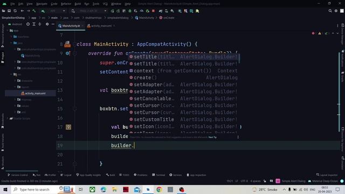Image resolution: width=345 pixels, height=194 pixels.
Task: Click the Open folder toolbar icon
Action: 3,11
